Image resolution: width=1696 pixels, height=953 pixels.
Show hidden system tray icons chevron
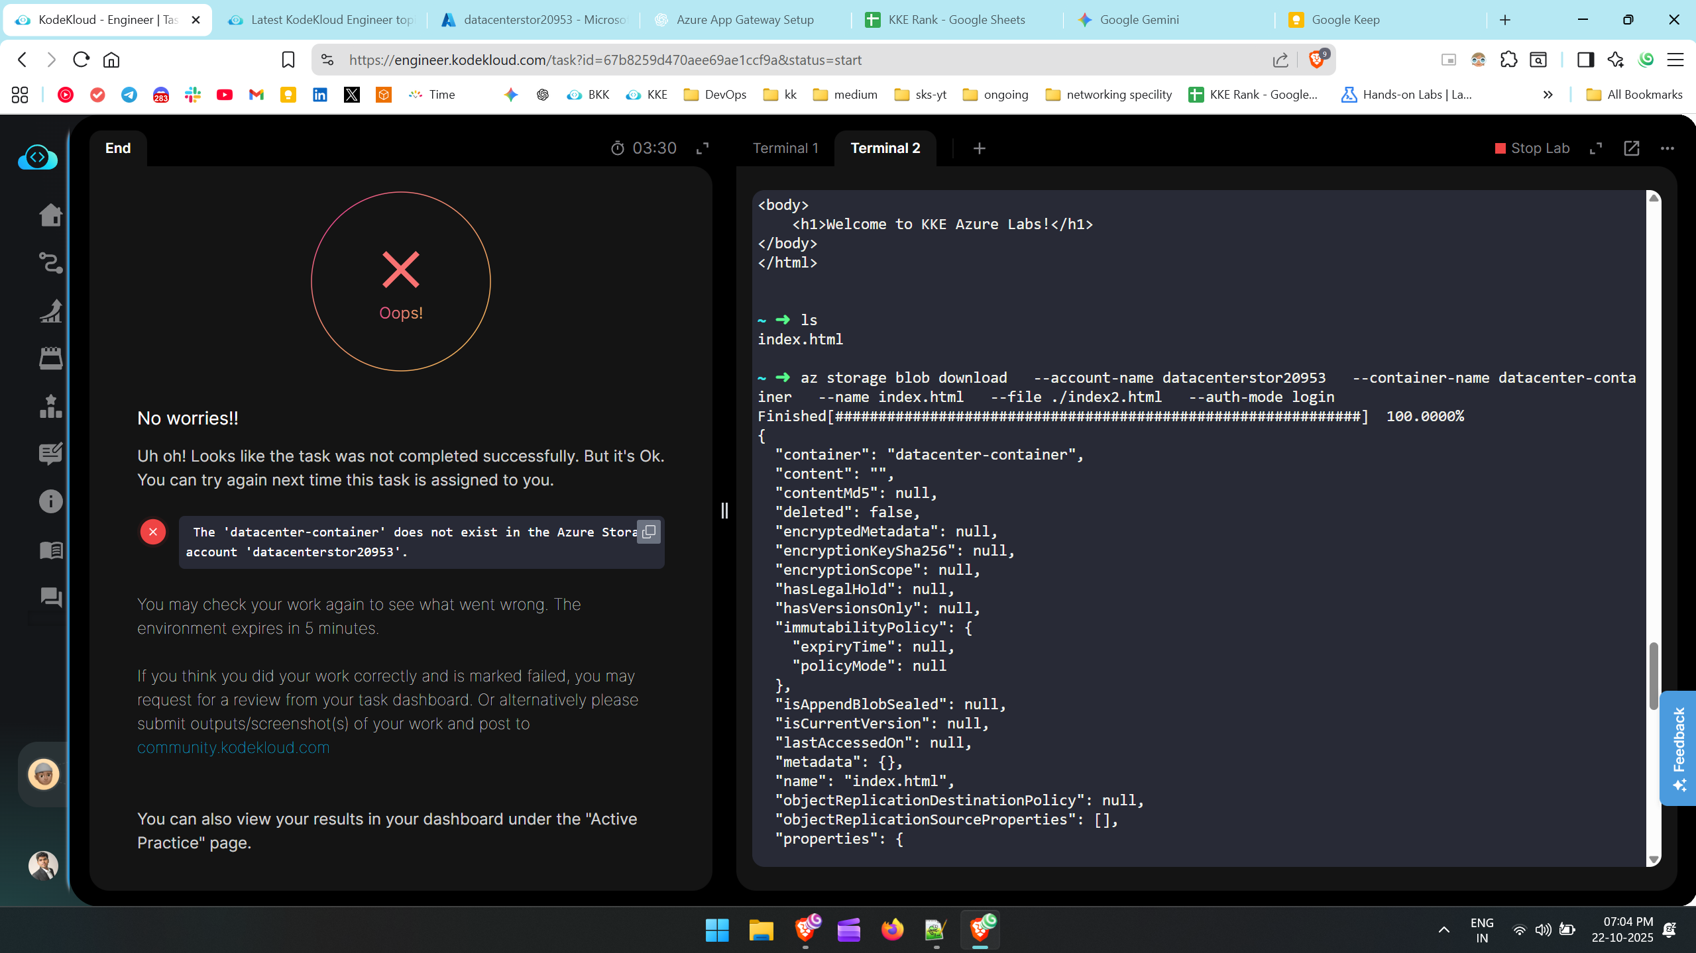1443,930
